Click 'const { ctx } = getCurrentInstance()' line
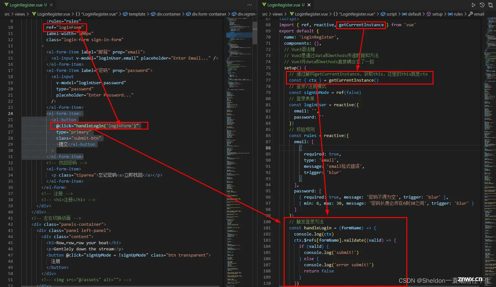The image size is (496, 287). (x=334, y=80)
